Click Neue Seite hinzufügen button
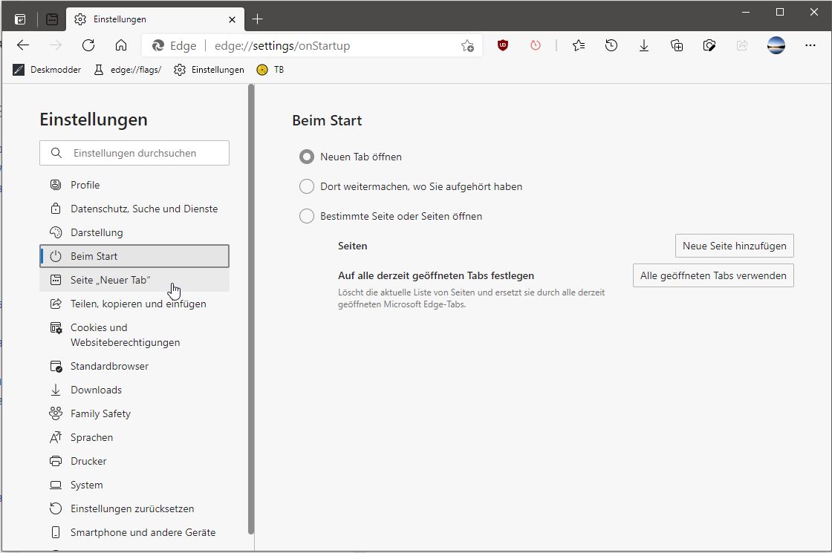This screenshot has width=832, height=553. [735, 246]
